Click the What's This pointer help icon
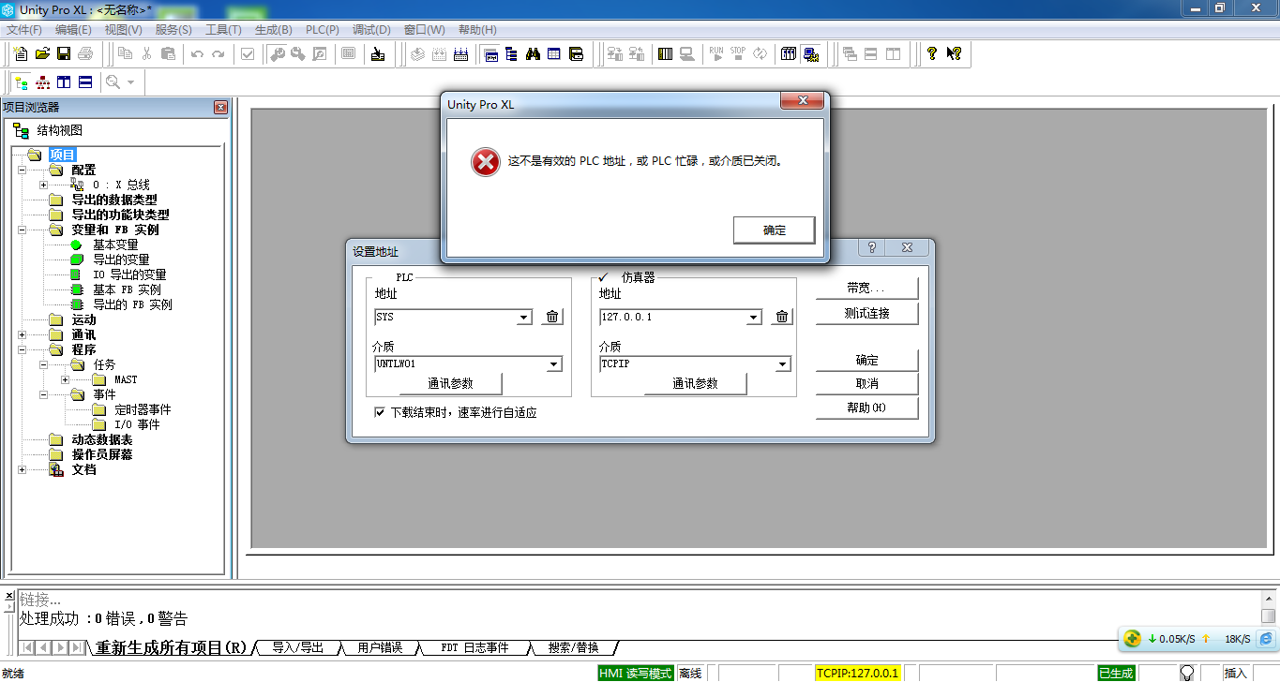 point(954,54)
